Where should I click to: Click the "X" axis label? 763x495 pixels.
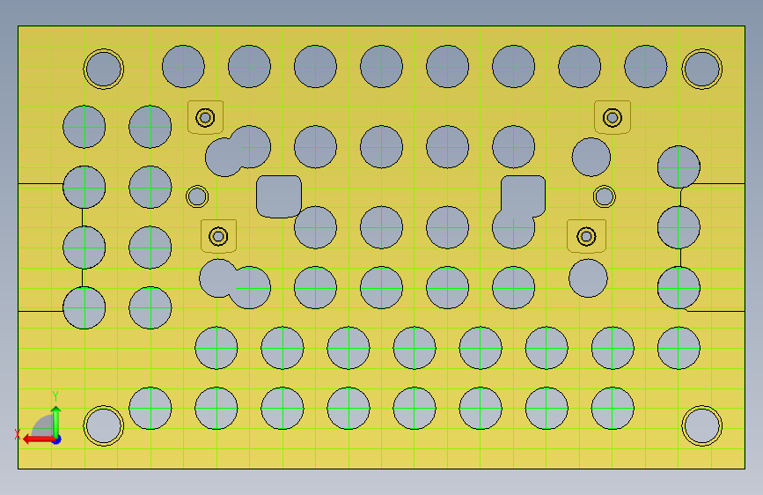click(x=18, y=434)
